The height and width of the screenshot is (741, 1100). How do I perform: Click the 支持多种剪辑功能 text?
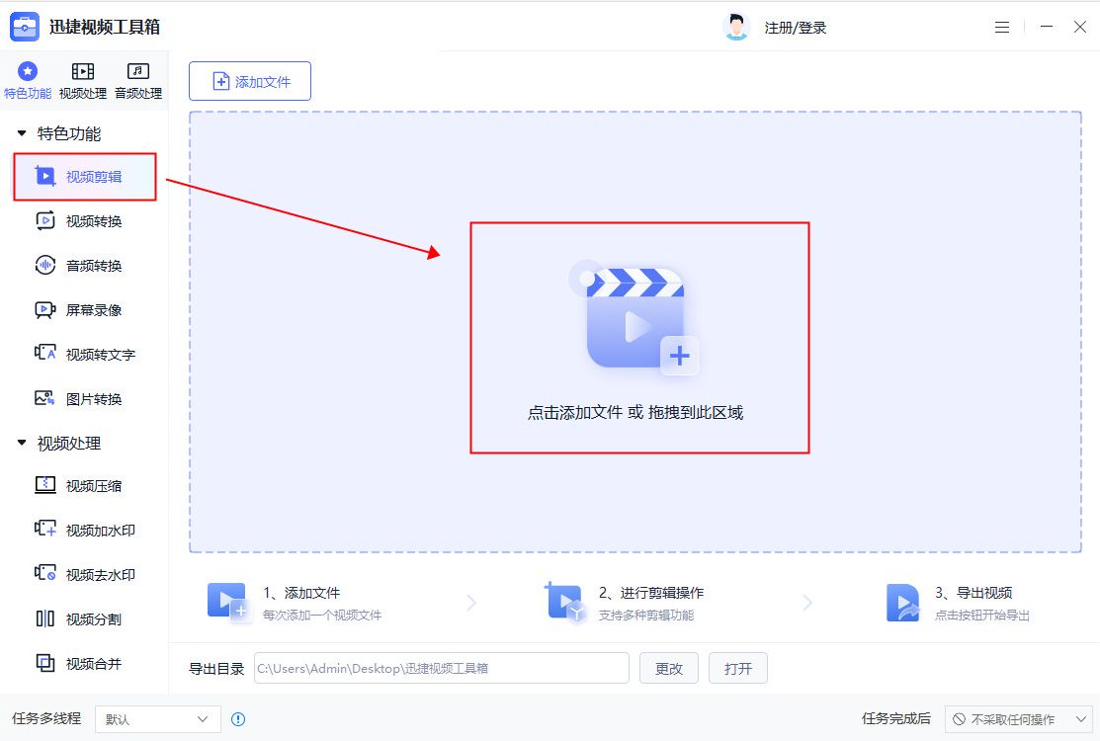[x=646, y=616]
